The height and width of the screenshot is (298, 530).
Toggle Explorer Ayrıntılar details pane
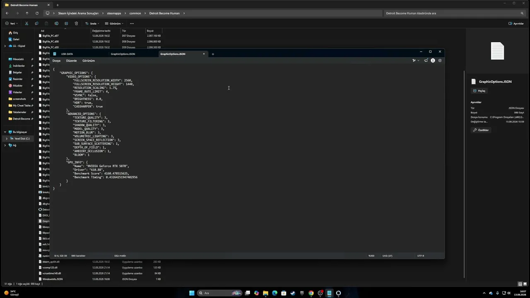coord(516,24)
